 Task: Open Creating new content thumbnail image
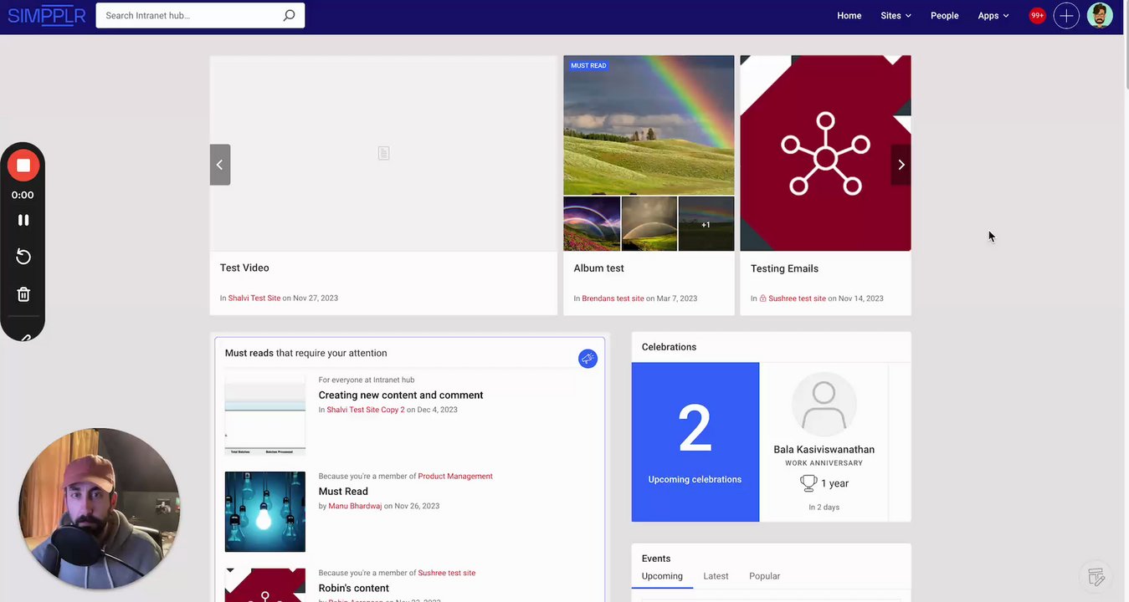click(264, 415)
